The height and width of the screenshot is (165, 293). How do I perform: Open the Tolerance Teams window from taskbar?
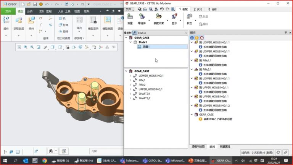[129, 161]
